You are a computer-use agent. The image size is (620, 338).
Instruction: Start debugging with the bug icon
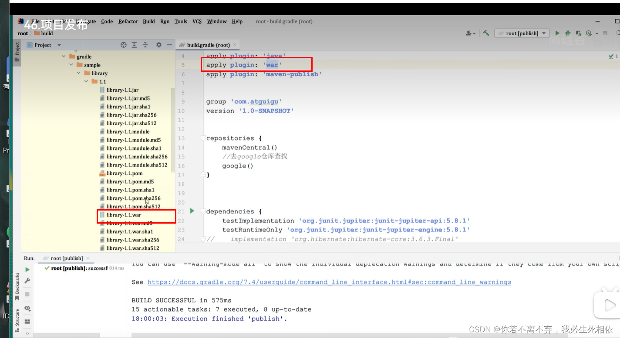[x=568, y=33]
